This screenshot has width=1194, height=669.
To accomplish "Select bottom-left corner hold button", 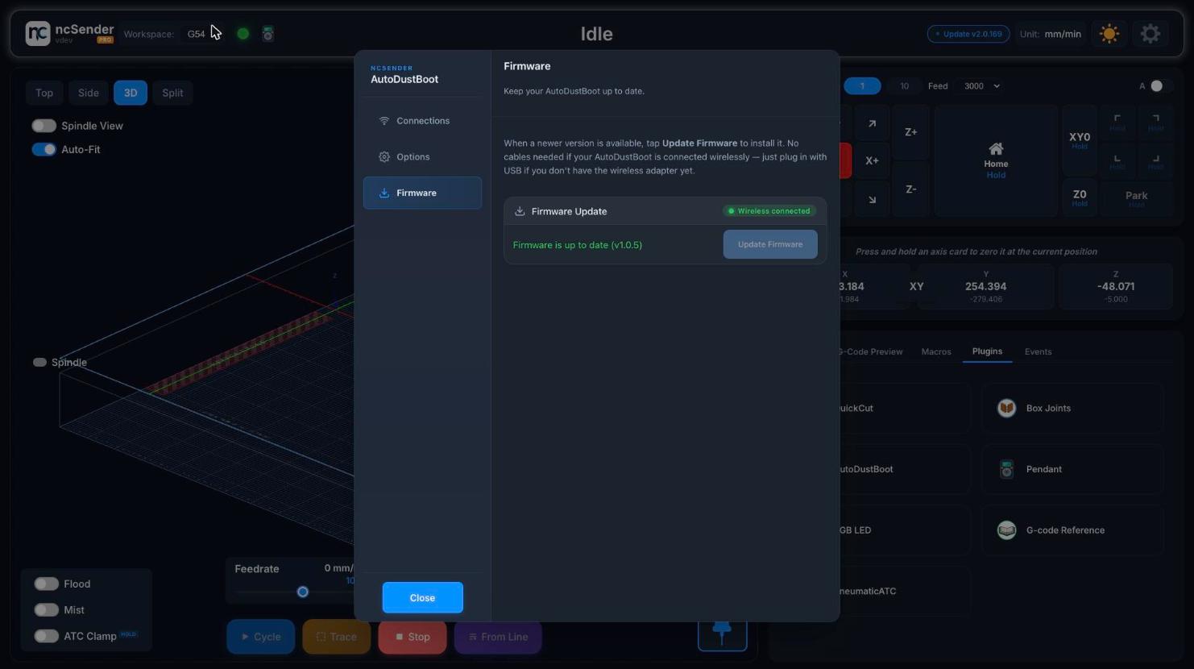I will (1117, 161).
